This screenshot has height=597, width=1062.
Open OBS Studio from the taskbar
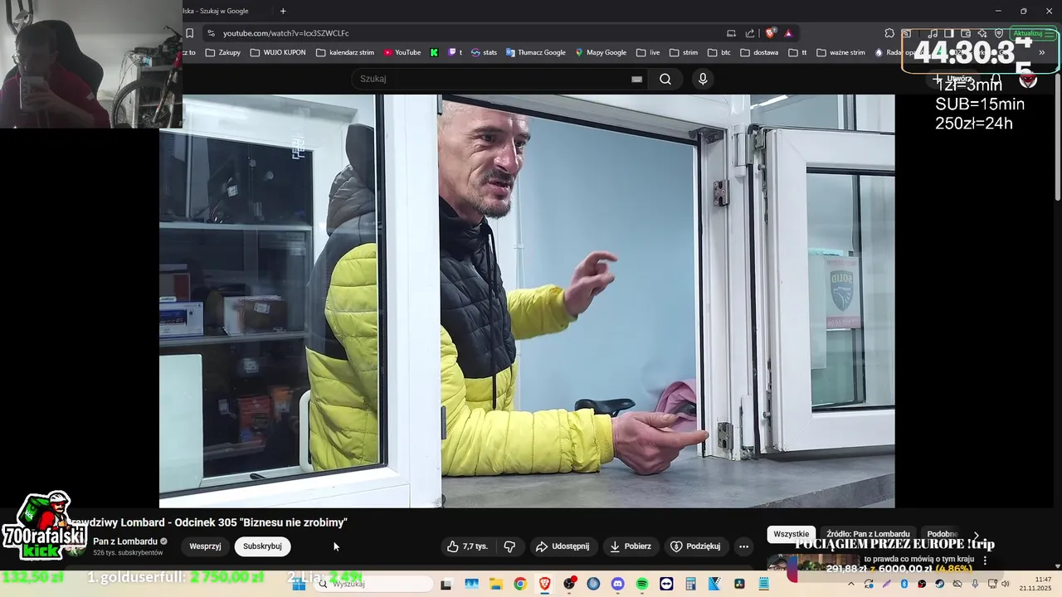click(x=569, y=584)
